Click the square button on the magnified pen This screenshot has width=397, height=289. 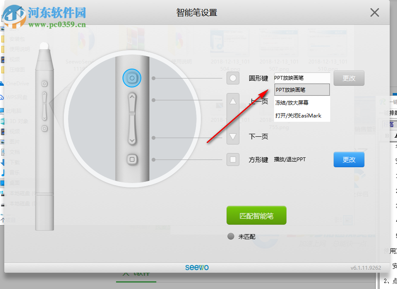coord(132,160)
